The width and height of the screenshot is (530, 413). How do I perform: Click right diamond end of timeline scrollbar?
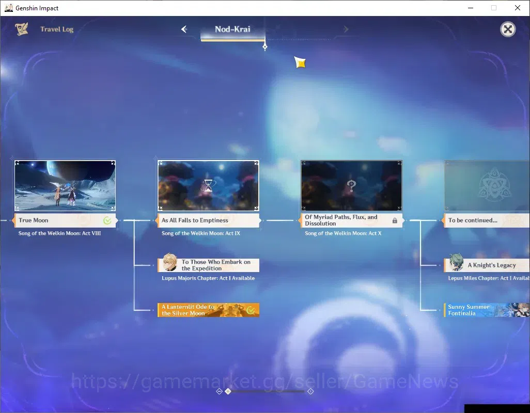click(310, 391)
